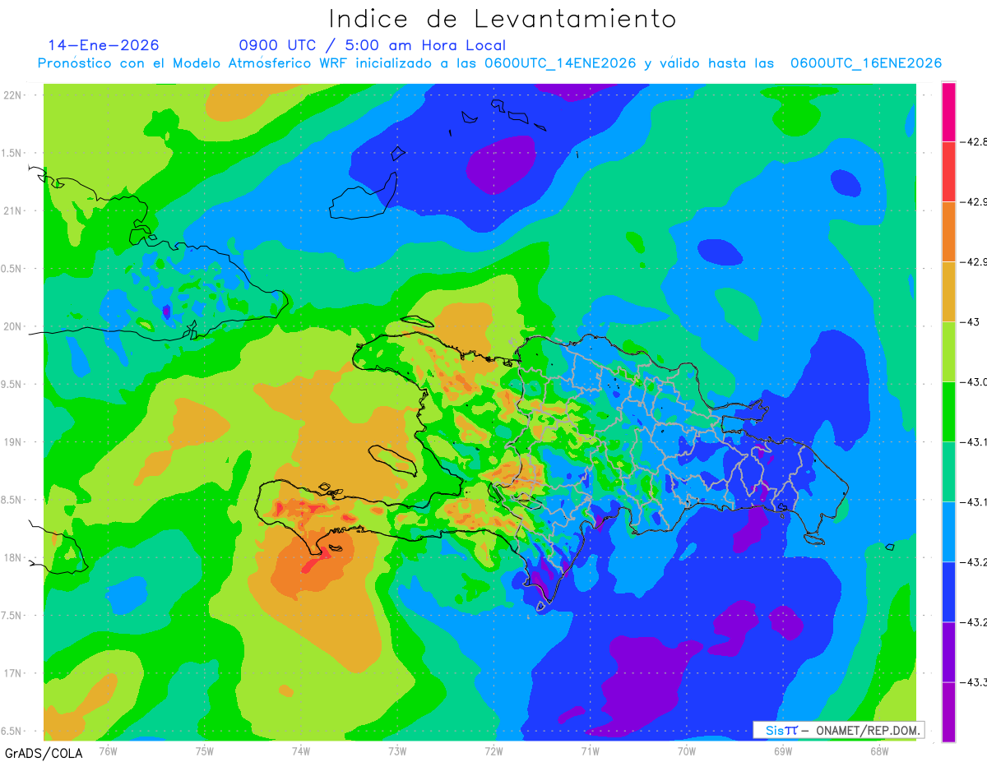Click the "8.5N" latitude label
Screen dimensions: 987x762
click(x=12, y=500)
